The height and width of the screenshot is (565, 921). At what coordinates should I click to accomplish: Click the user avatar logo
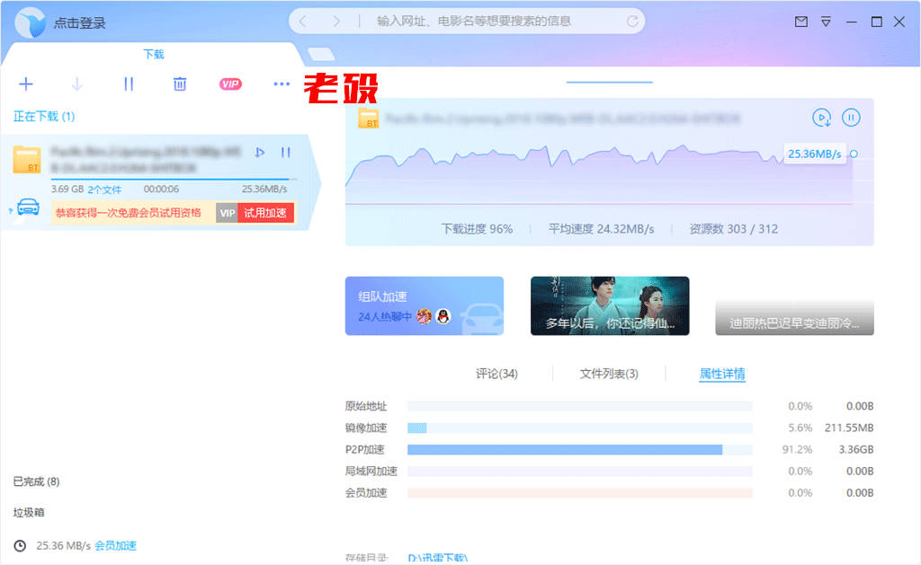(x=30, y=22)
